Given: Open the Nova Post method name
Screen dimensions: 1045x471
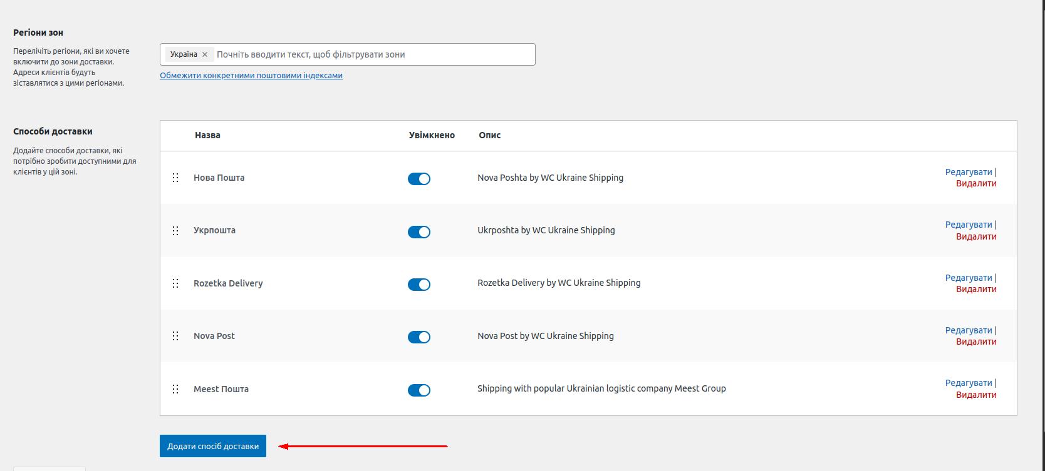Looking at the screenshot, I should click(214, 336).
